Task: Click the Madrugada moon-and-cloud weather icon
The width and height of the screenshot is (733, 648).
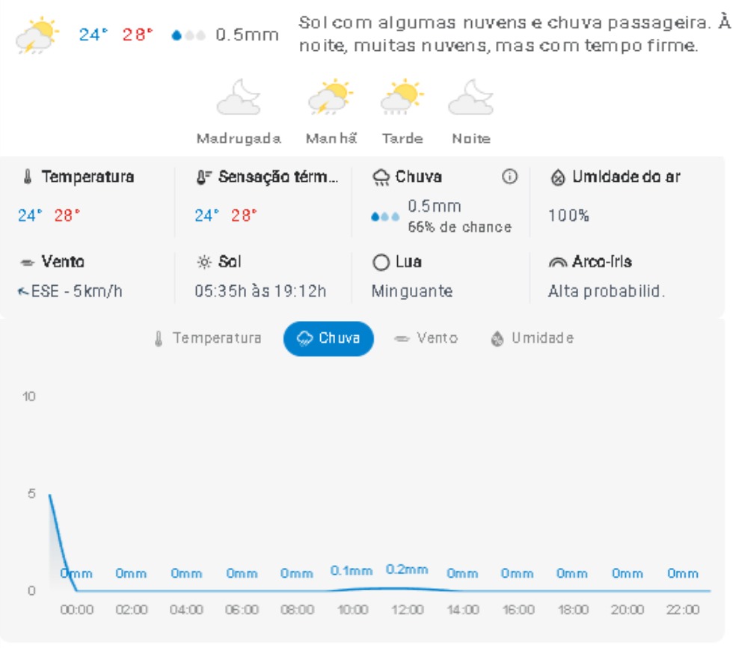Action: coord(239,98)
